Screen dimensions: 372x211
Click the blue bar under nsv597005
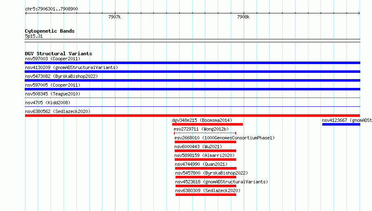tap(192, 89)
